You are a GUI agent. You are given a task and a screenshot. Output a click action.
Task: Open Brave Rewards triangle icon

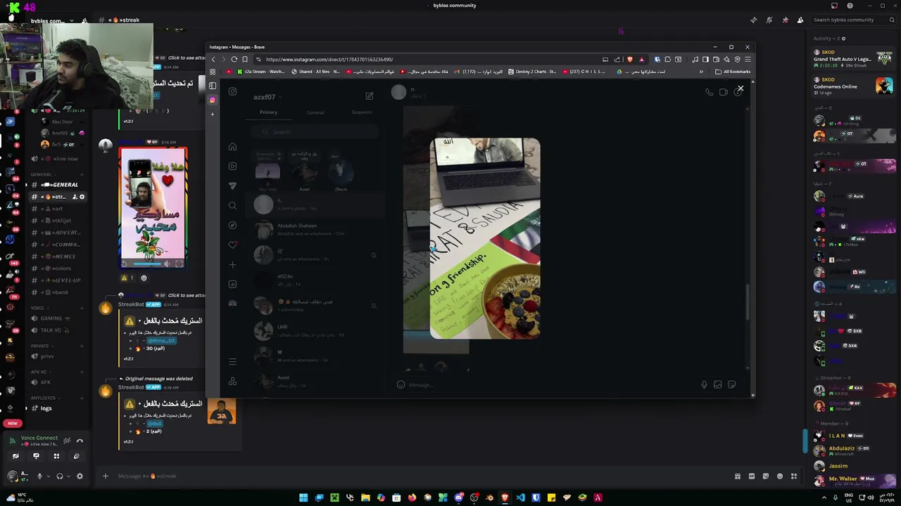click(x=641, y=60)
